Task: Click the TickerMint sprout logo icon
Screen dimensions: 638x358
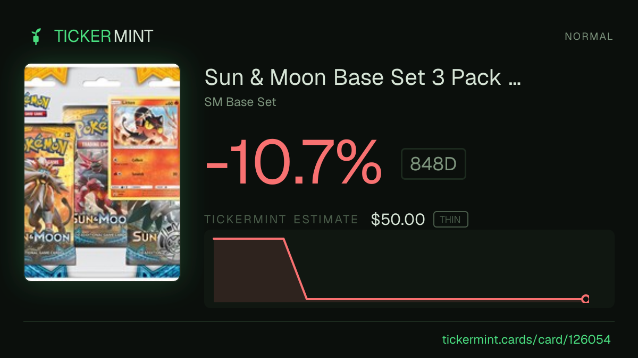Action: tap(36, 37)
